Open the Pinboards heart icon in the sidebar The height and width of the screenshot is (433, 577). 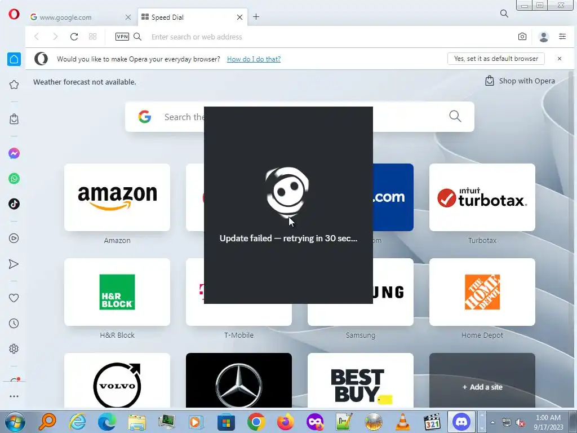[x=14, y=298]
